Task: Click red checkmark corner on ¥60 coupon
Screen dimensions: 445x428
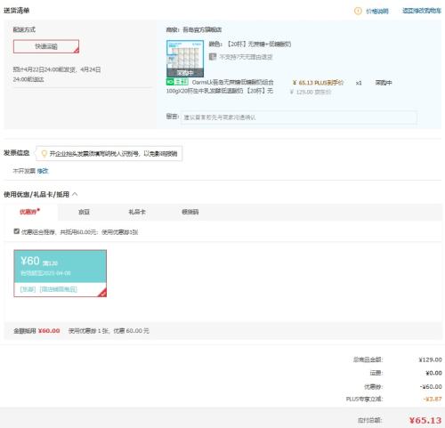Action: coord(102,293)
